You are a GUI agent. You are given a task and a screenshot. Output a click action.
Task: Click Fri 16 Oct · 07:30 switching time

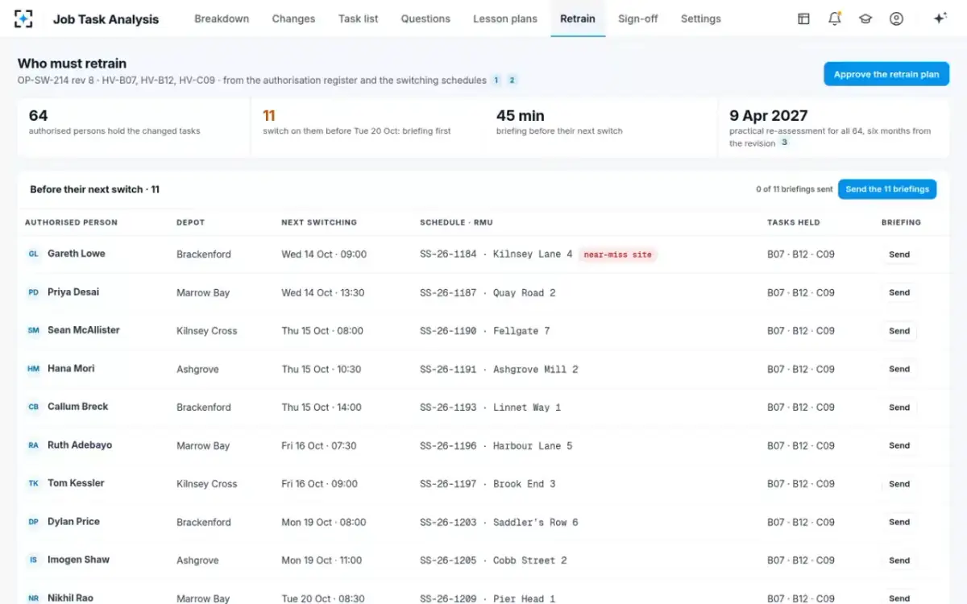point(318,446)
